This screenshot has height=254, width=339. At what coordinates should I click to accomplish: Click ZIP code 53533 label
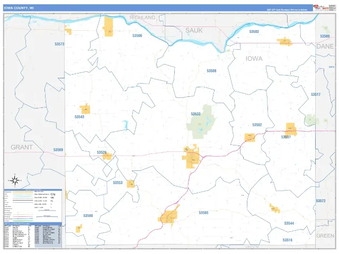(195, 114)
